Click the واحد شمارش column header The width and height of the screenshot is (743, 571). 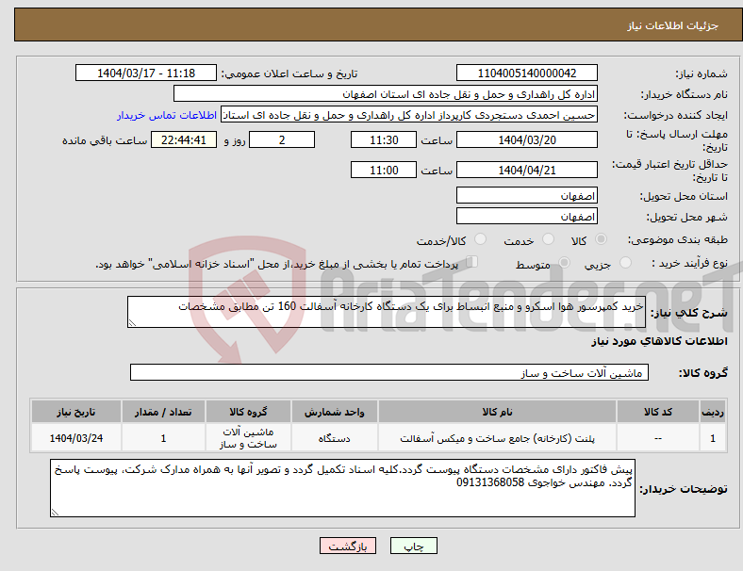(335, 412)
